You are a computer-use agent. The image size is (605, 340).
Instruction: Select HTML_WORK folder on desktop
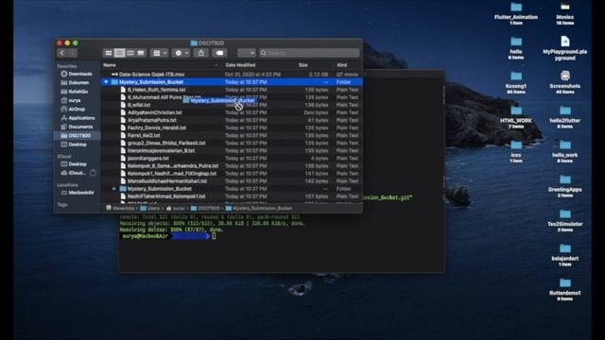(516, 117)
